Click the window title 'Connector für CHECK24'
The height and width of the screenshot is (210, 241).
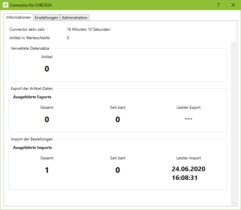[x=30, y=5]
